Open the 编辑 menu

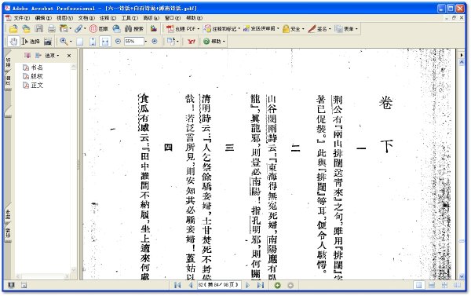pos(43,18)
